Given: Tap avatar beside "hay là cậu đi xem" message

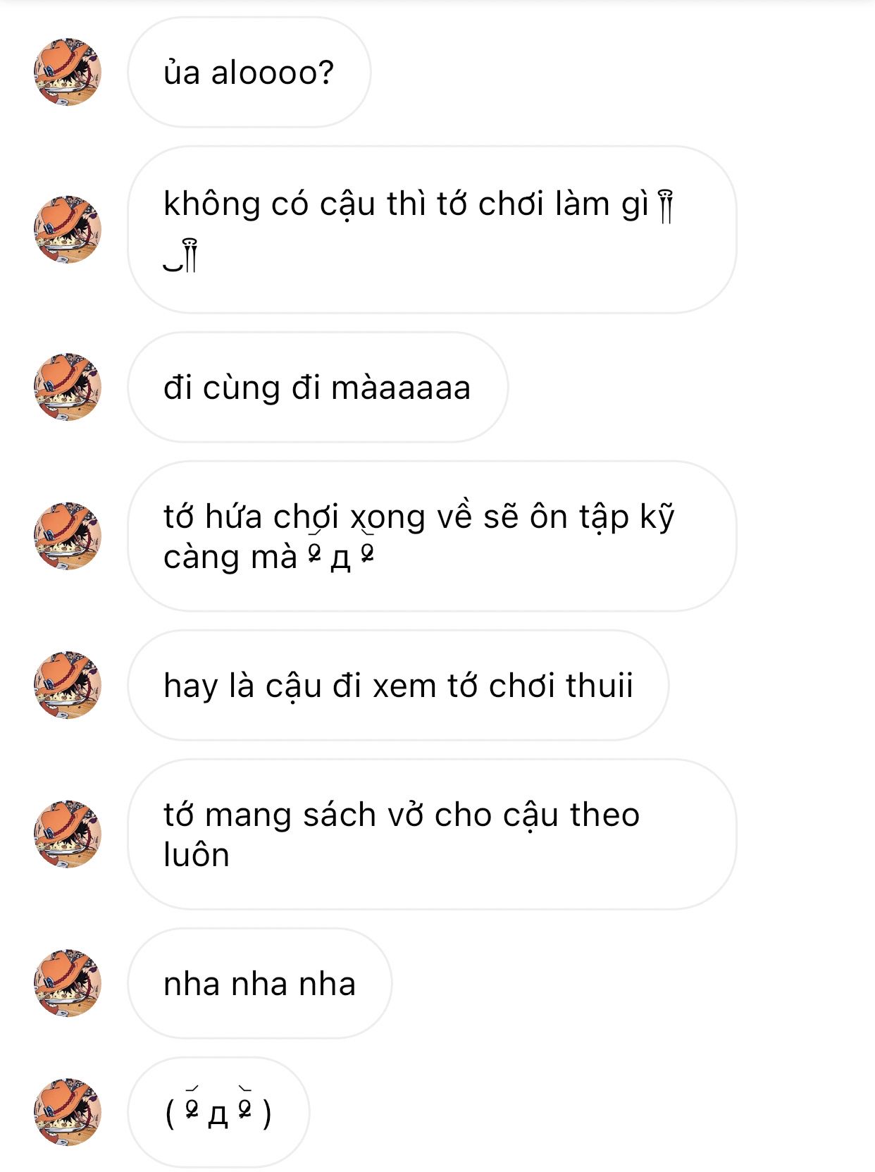Looking at the screenshot, I should (x=68, y=685).
